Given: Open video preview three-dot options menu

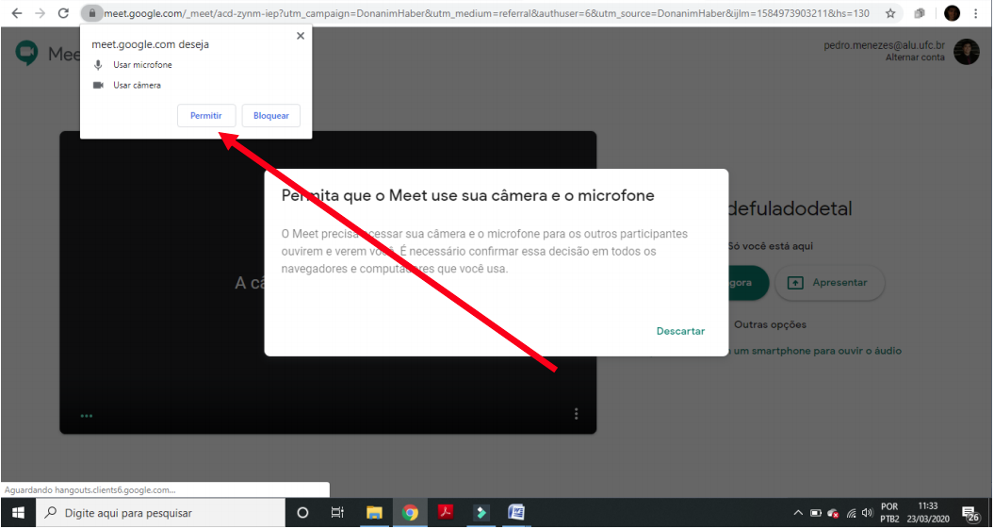Looking at the screenshot, I should pyautogui.click(x=576, y=414).
